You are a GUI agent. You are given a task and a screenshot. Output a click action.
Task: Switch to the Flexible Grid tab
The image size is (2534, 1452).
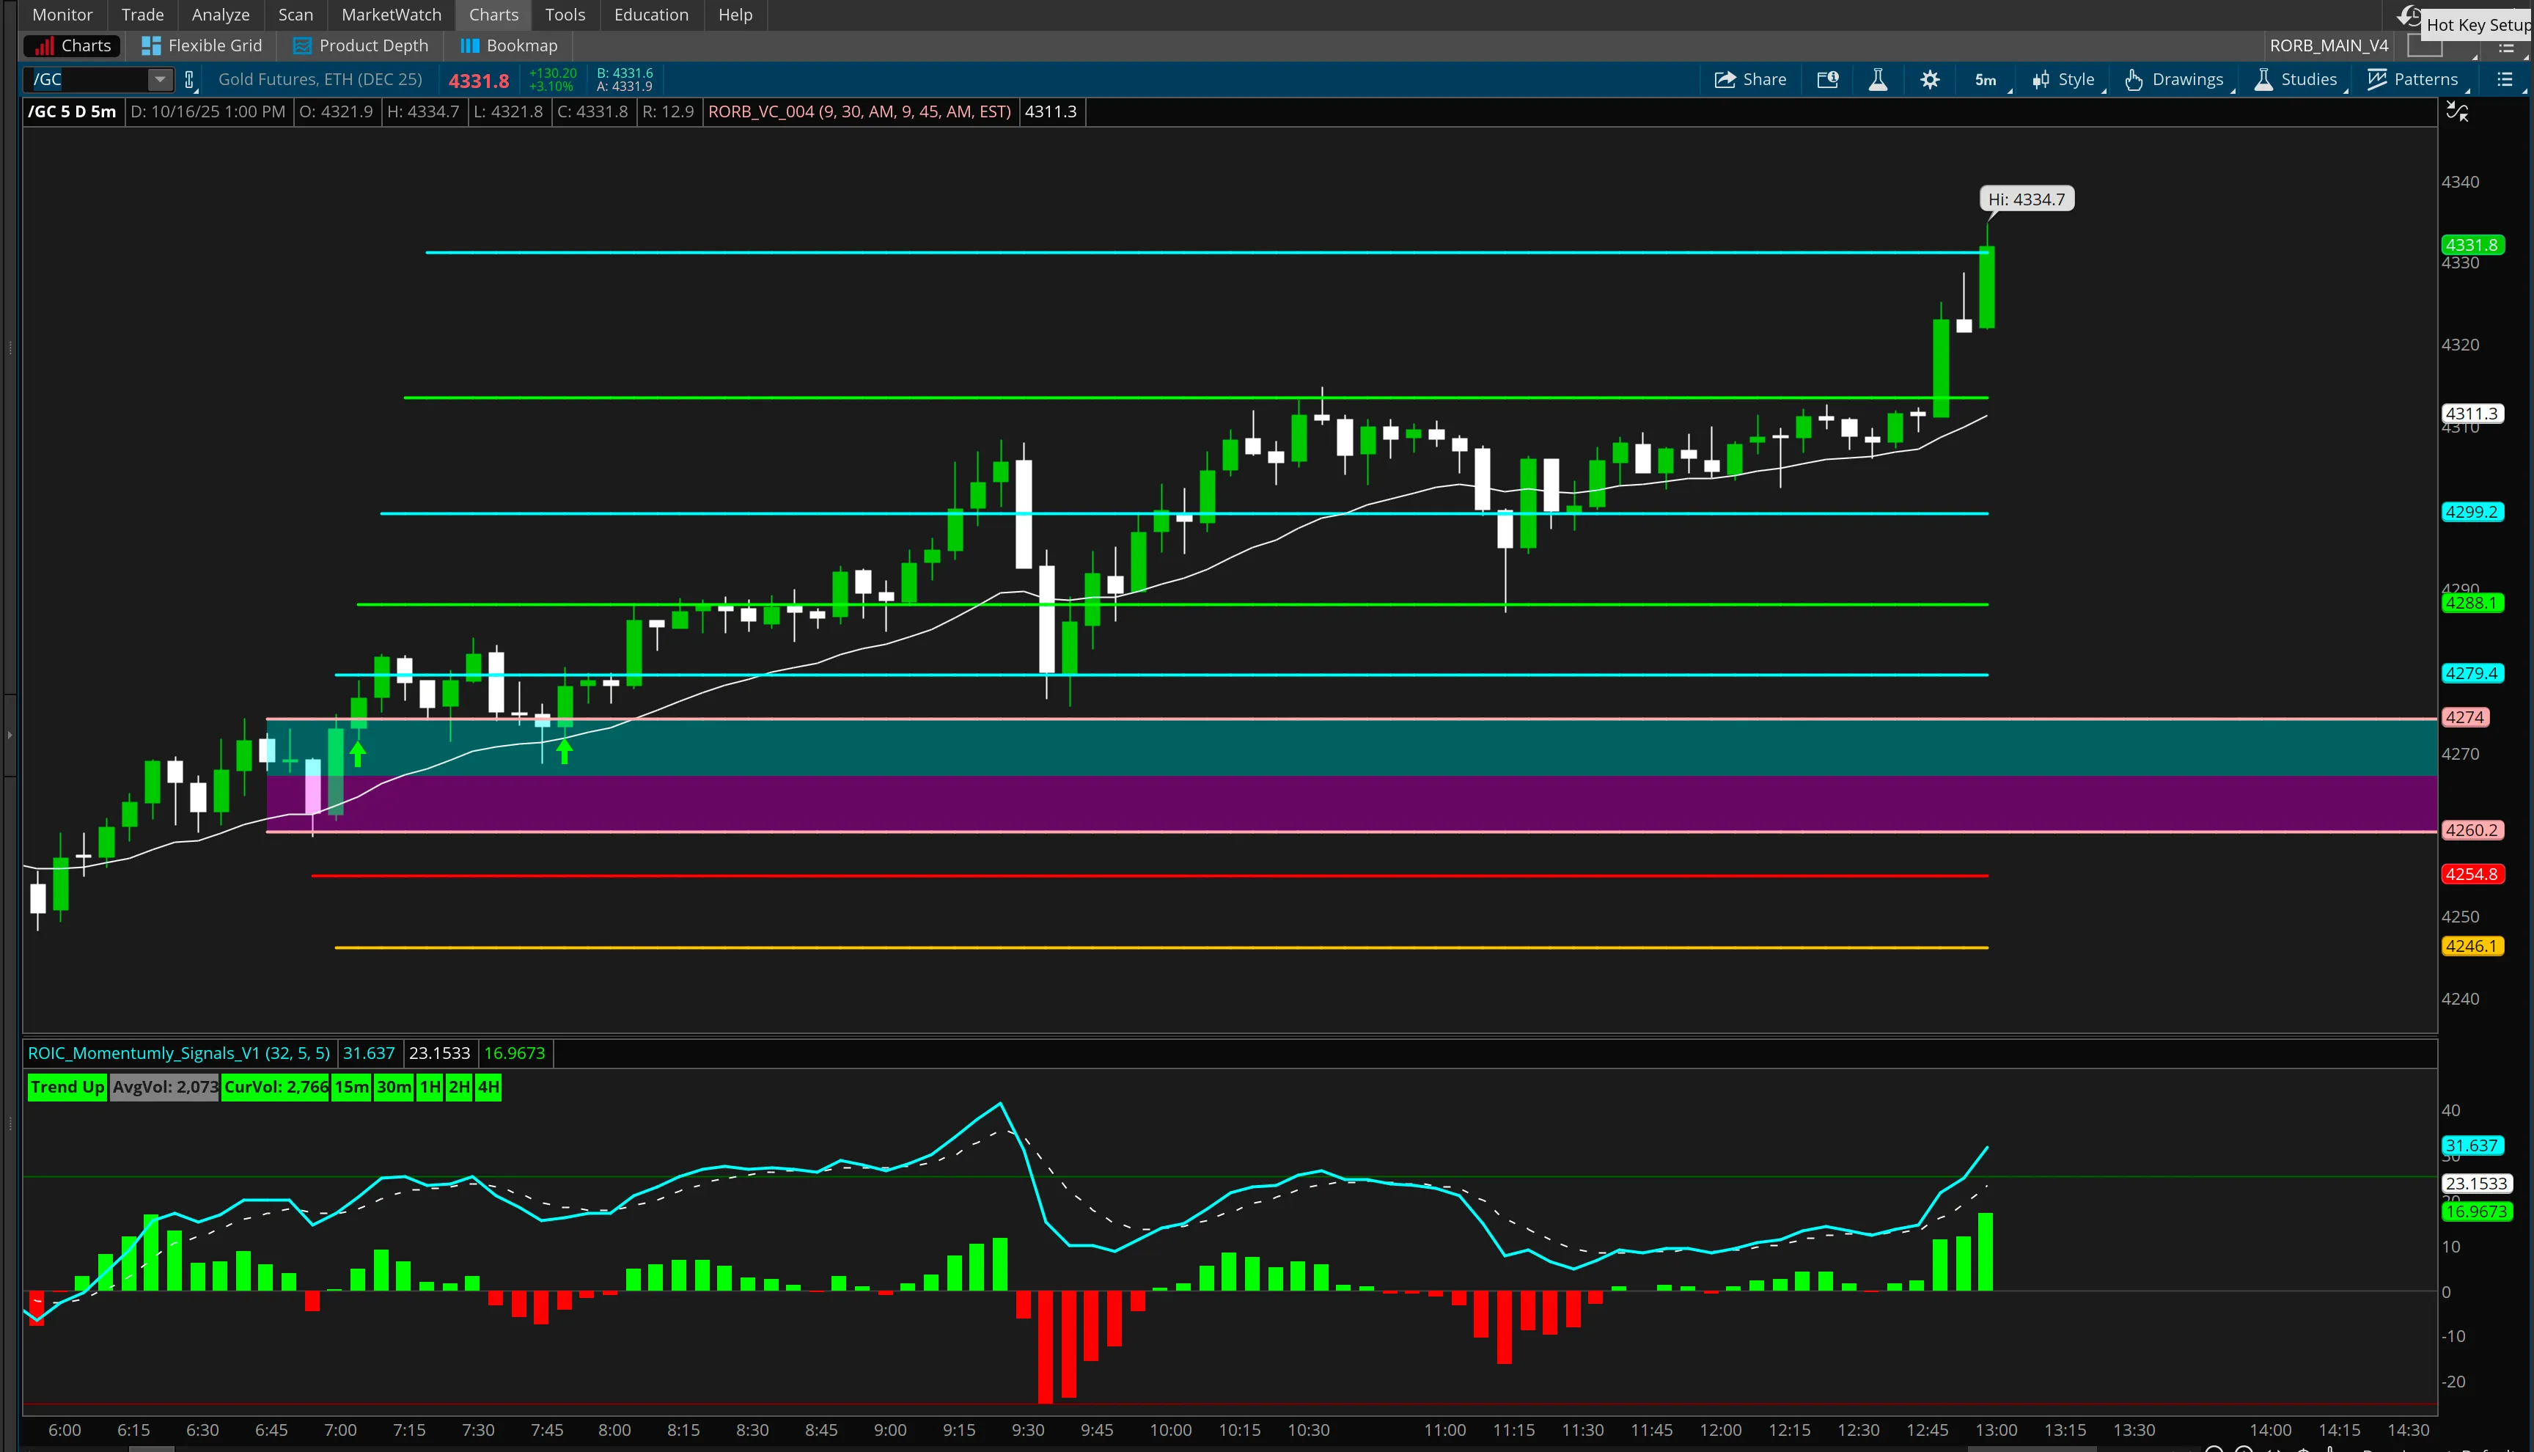(202, 46)
